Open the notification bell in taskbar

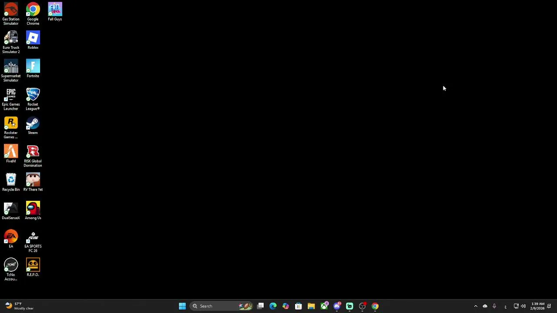[x=550, y=306]
